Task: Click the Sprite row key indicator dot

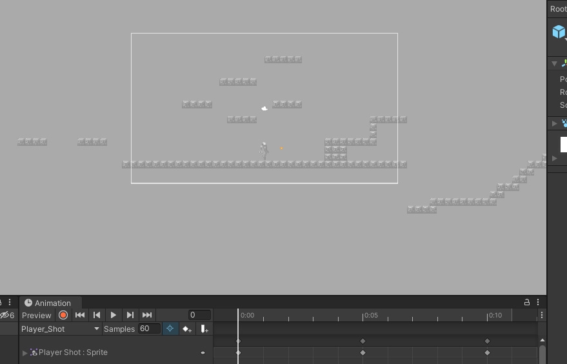Action: [203, 352]
